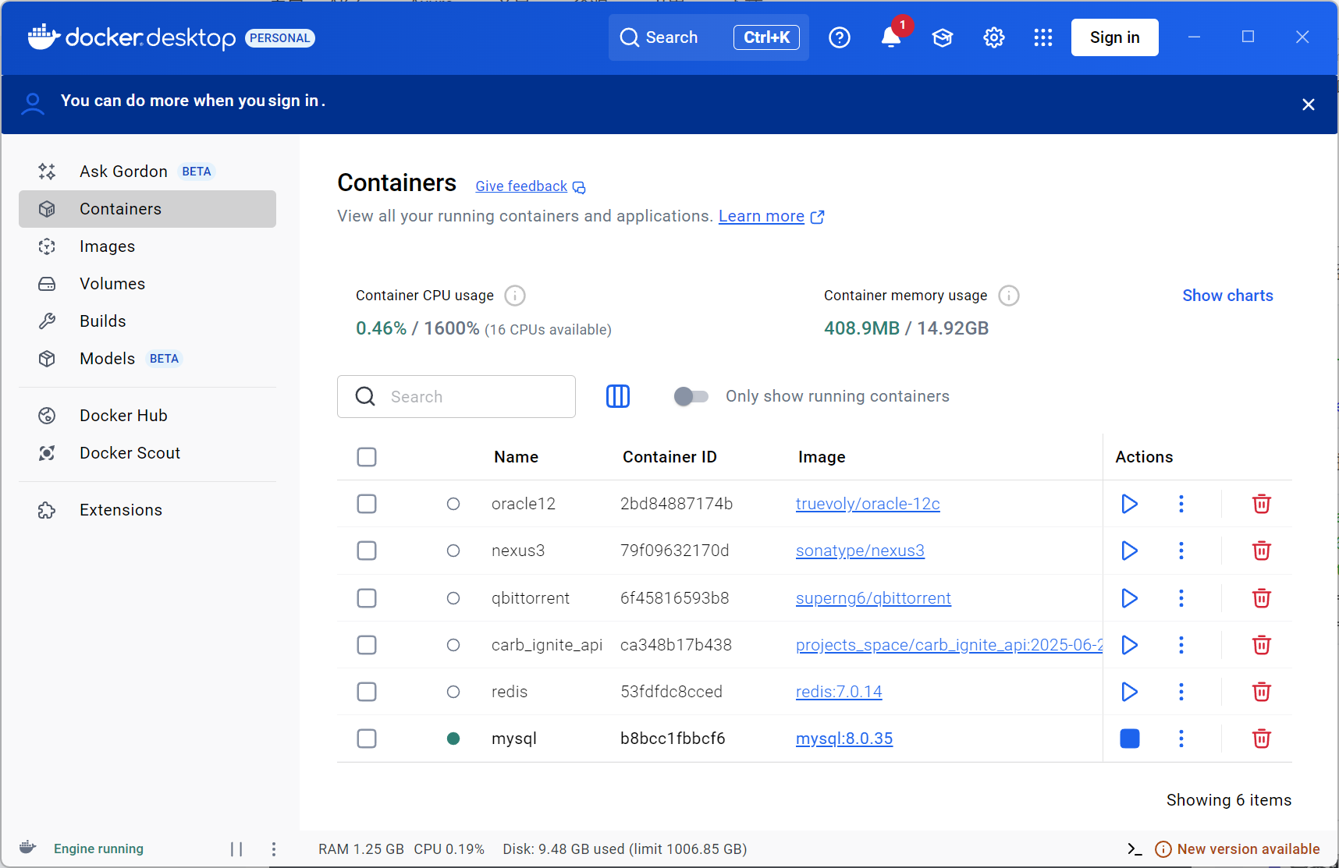Pause the Docker engine
The image size is (1339, 868).
236,849
